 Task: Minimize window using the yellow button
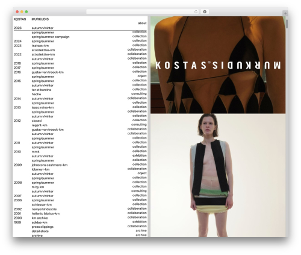(22, 12)
